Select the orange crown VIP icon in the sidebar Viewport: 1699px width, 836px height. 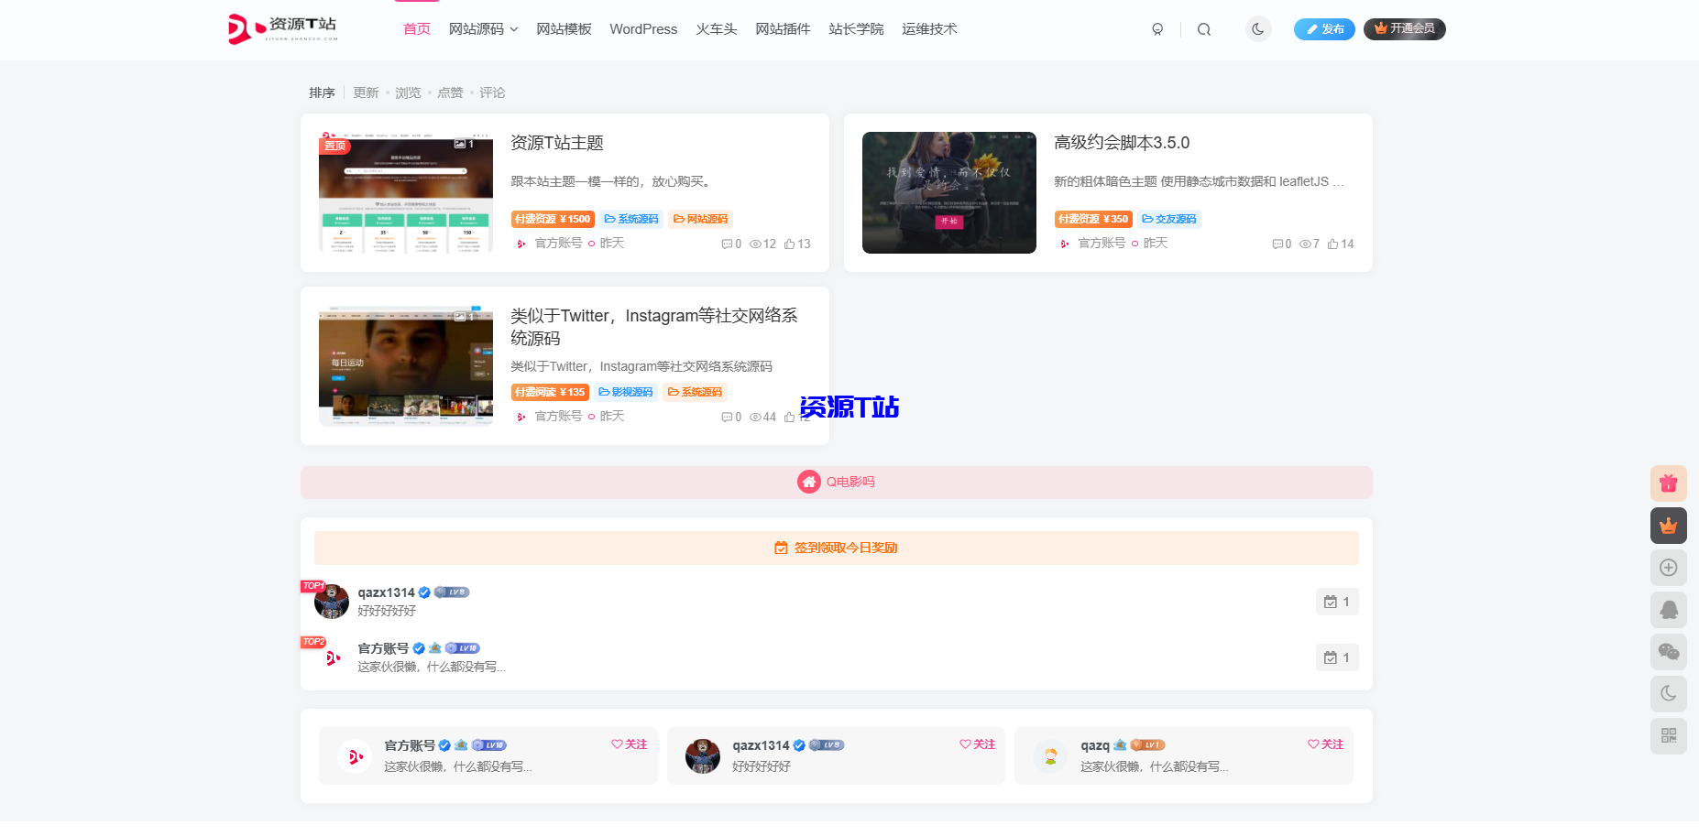[1670, 526]
